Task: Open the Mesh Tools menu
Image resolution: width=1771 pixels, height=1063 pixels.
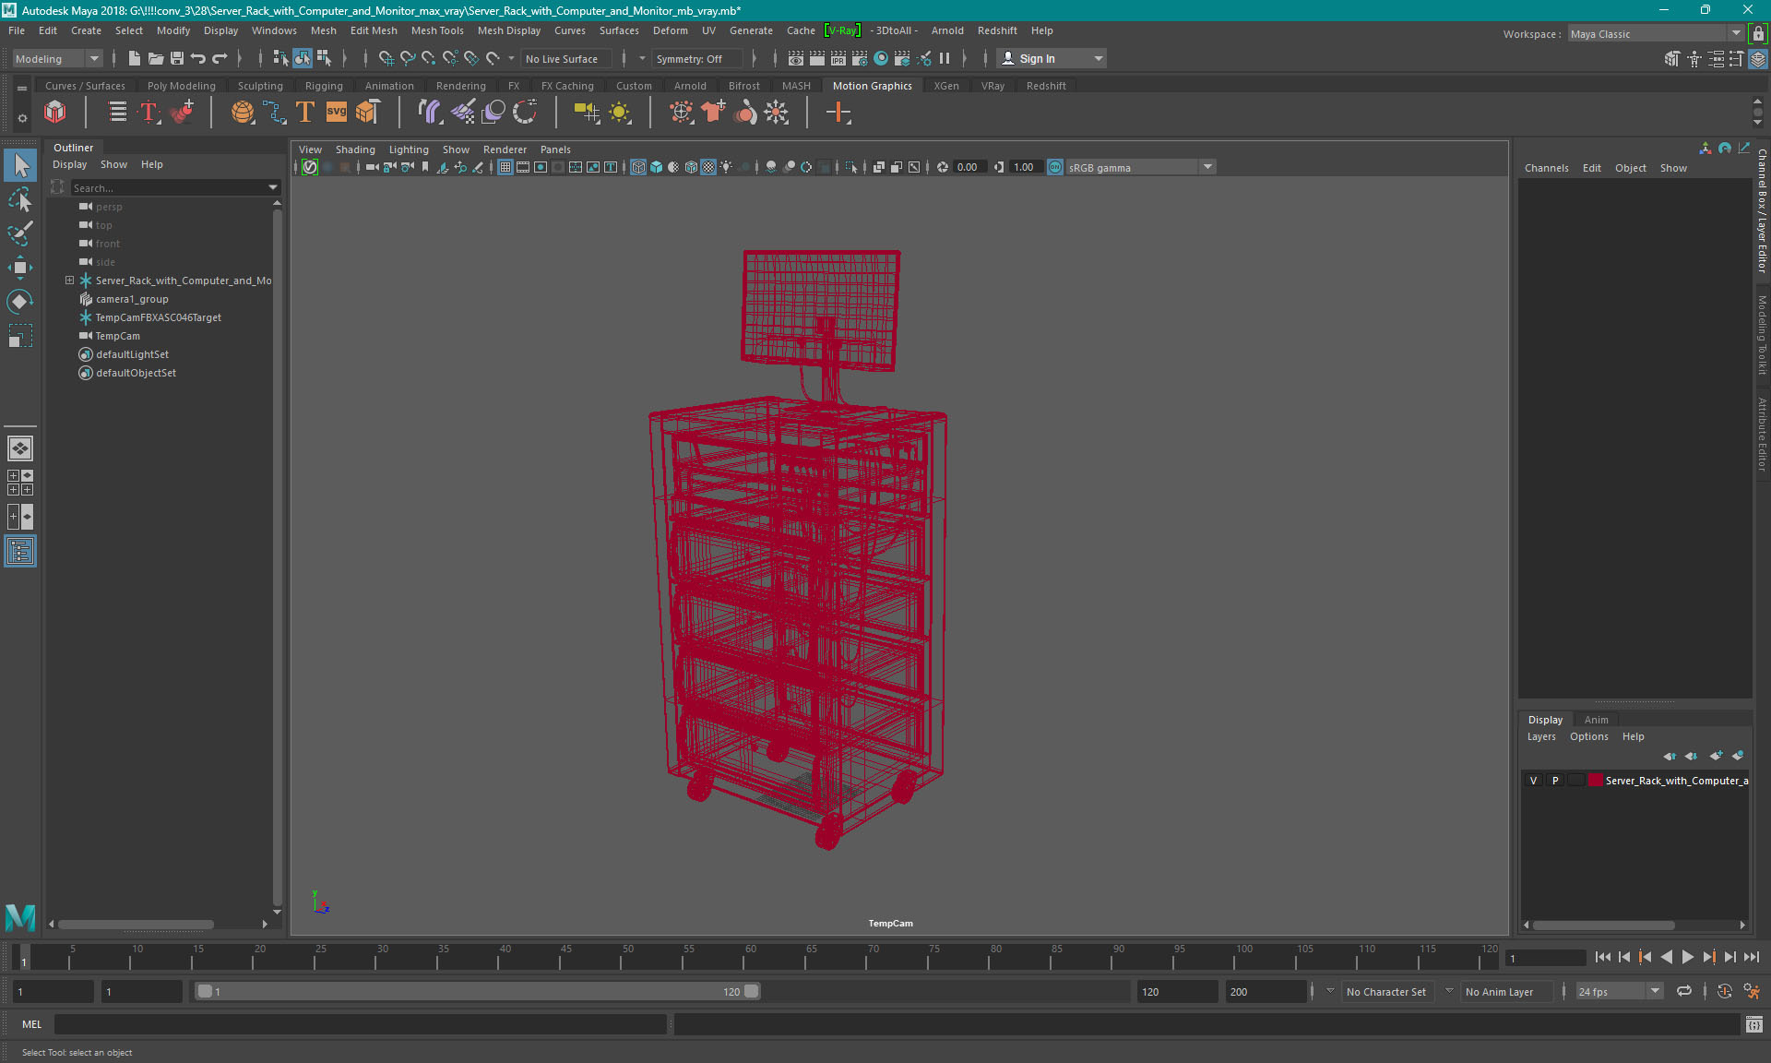Action: pyautogui.click(x=437, y=30)
